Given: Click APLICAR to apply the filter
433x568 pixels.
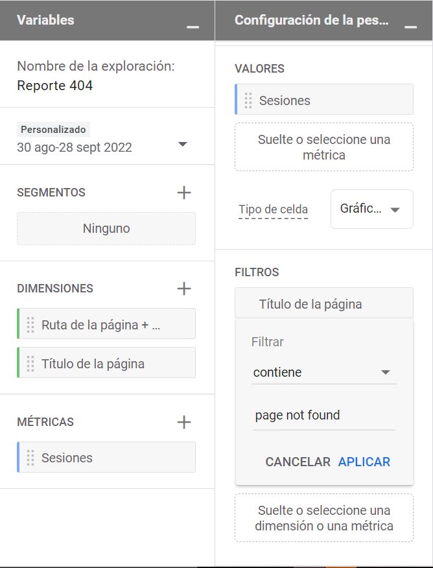Looking at the screenshot, I should (x=364, y=462).
